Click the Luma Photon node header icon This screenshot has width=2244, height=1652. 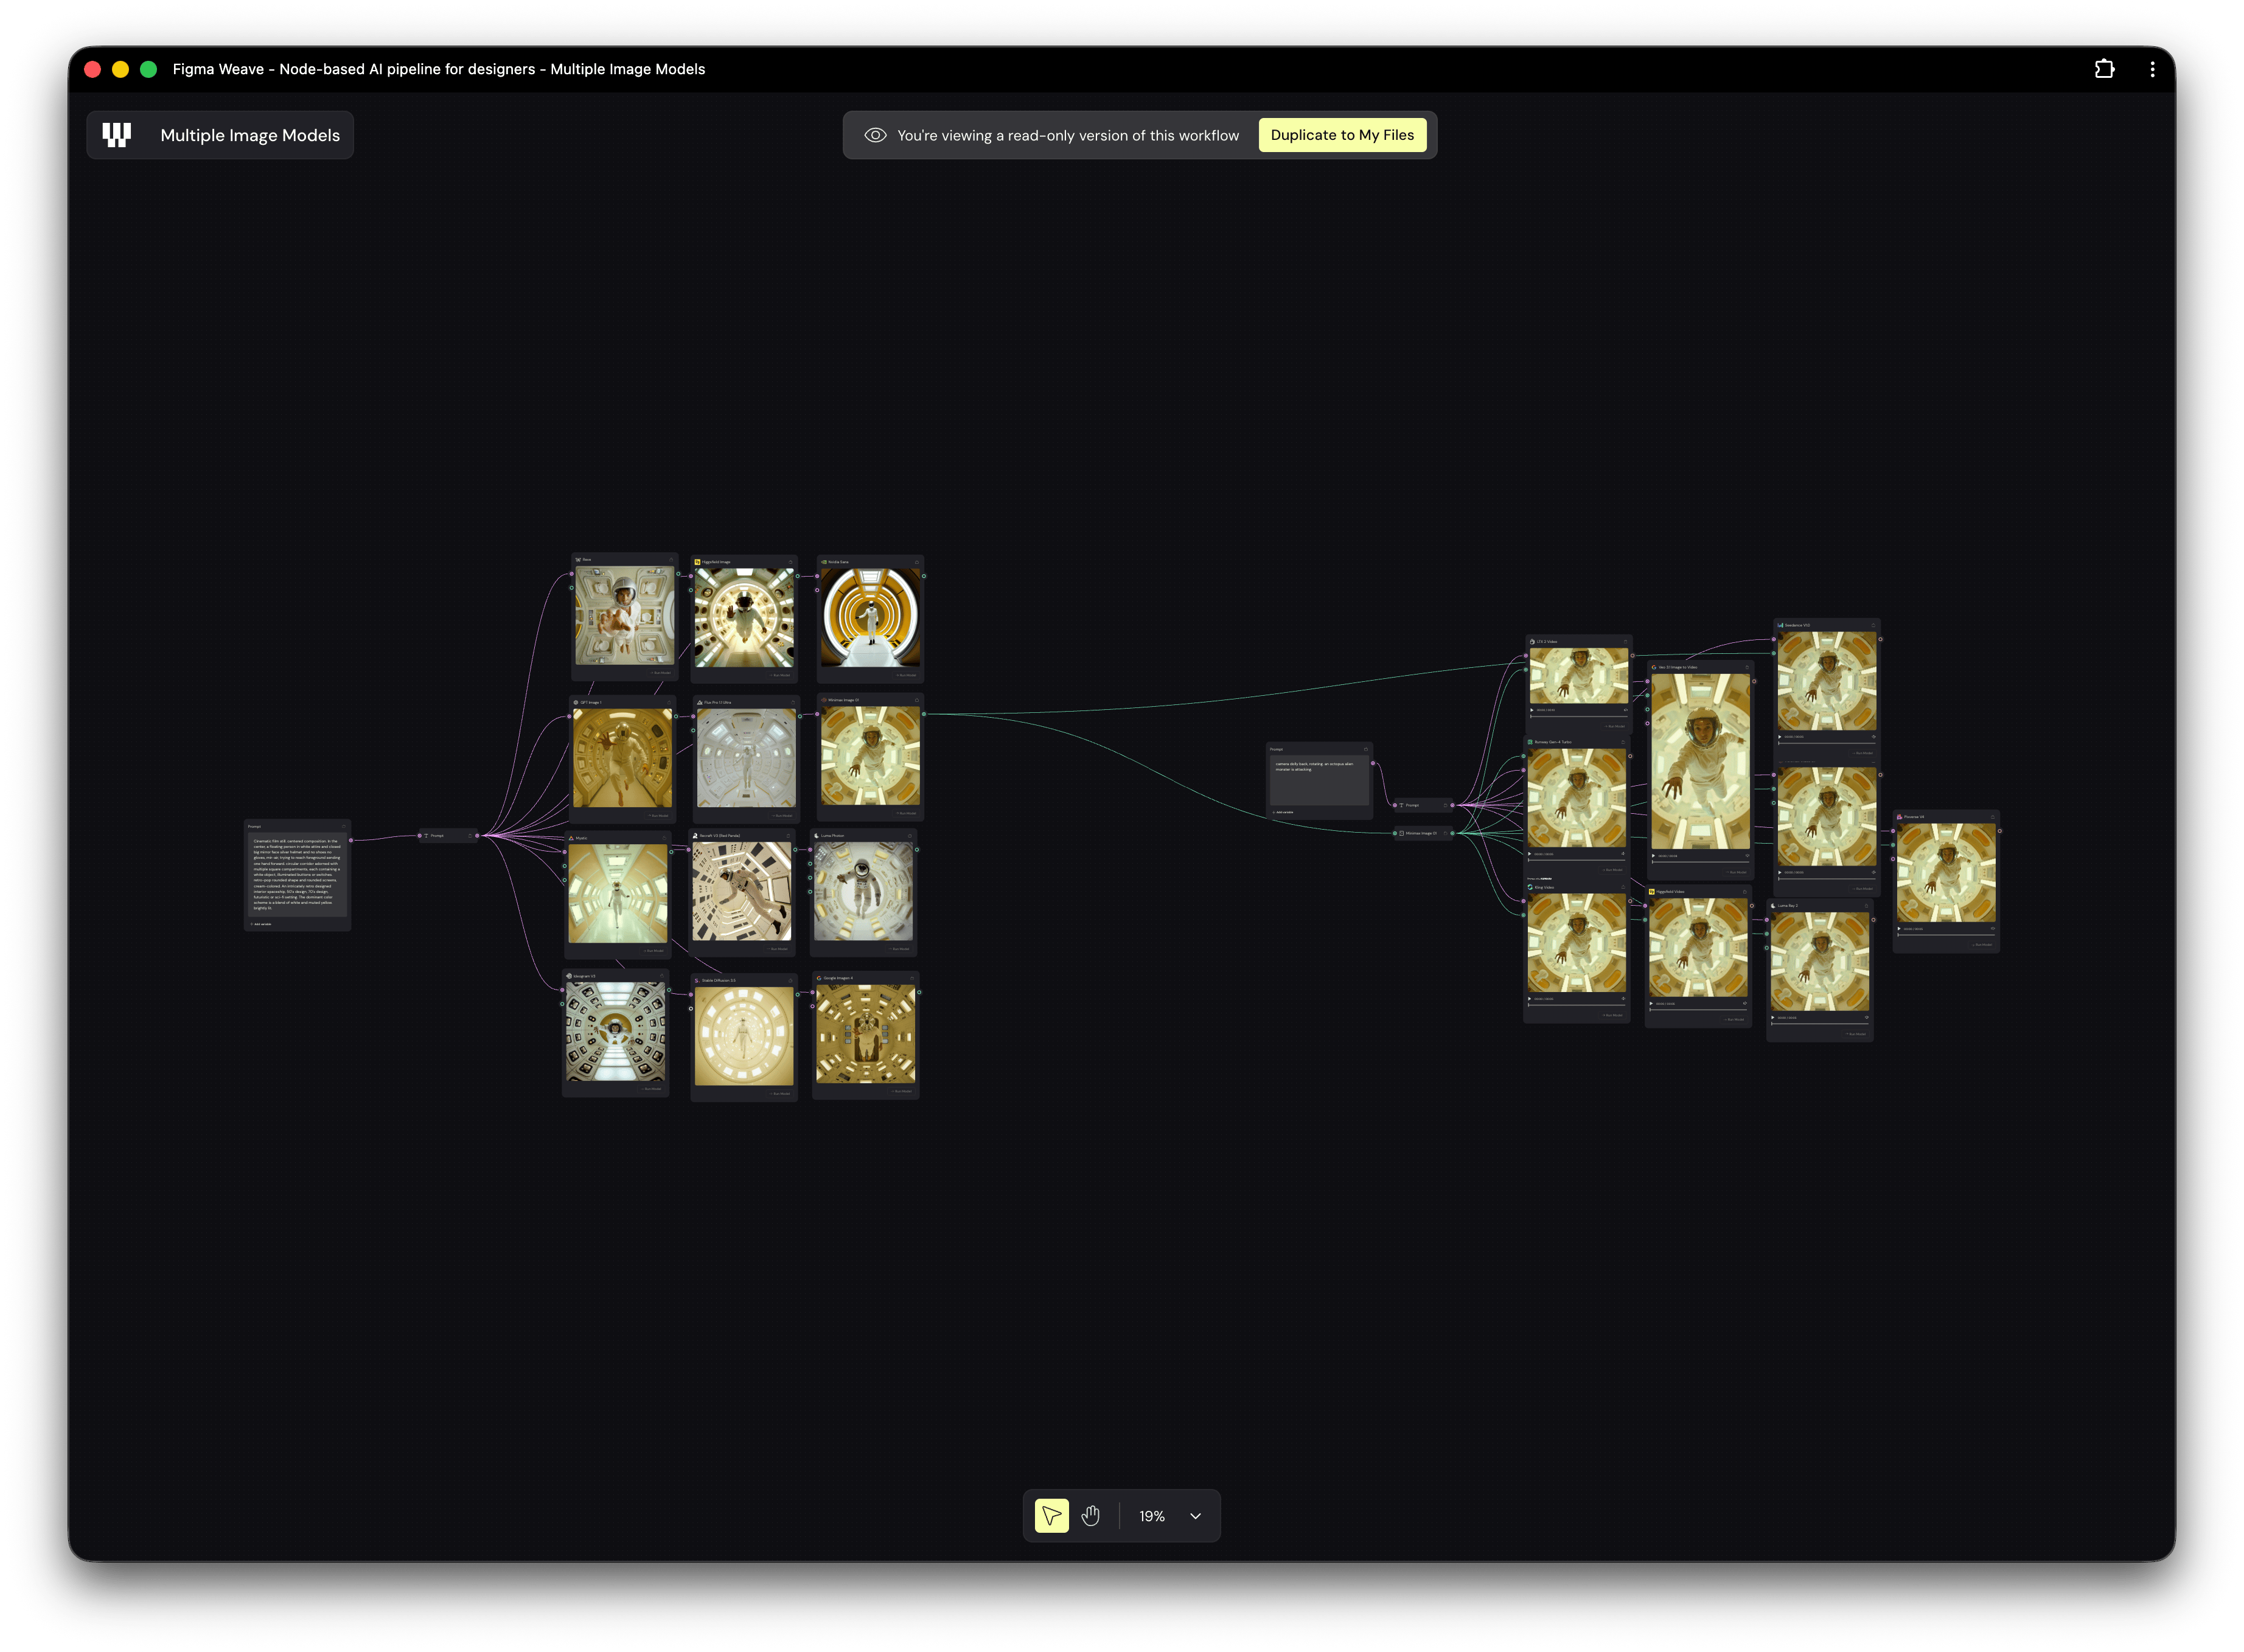(817, 835)
